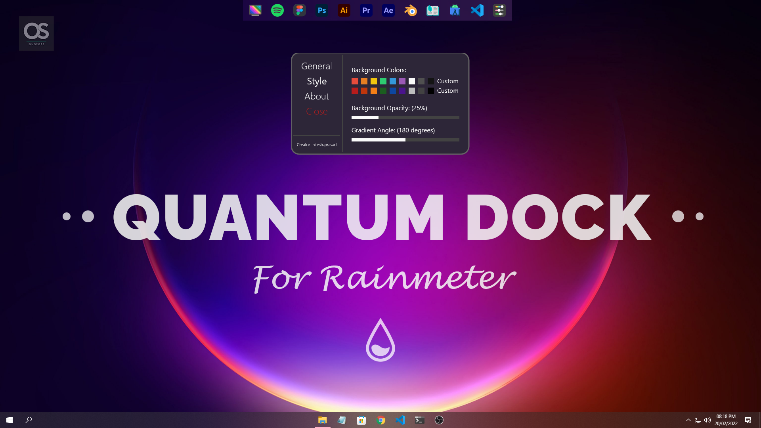Image resolution: width=761 pixels, height=428 pixels.
Task: Launch Spotify from the dock
Action: click(277, 10)
